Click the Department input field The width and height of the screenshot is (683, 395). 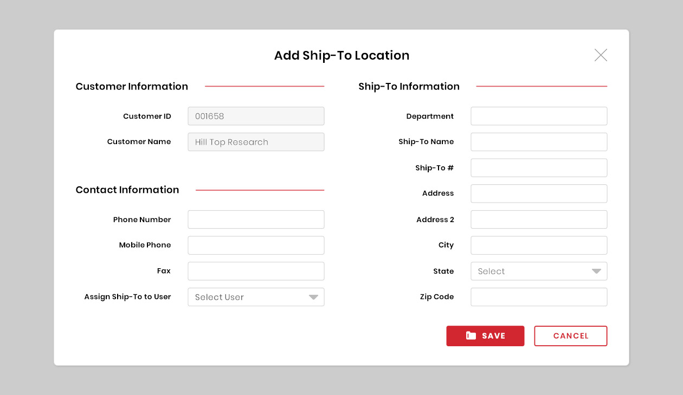539,116
